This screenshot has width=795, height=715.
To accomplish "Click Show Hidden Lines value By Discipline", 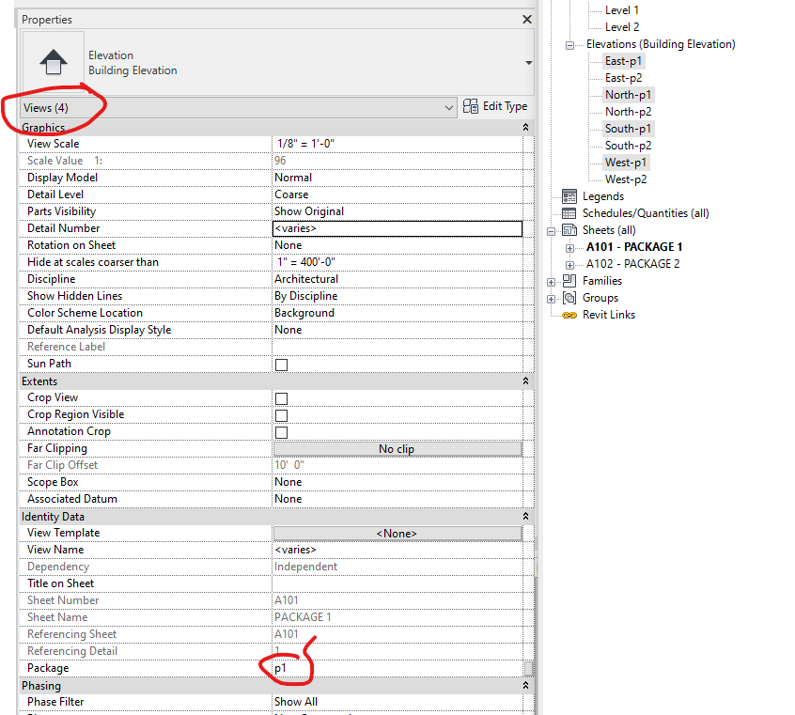I will [397, 296].
